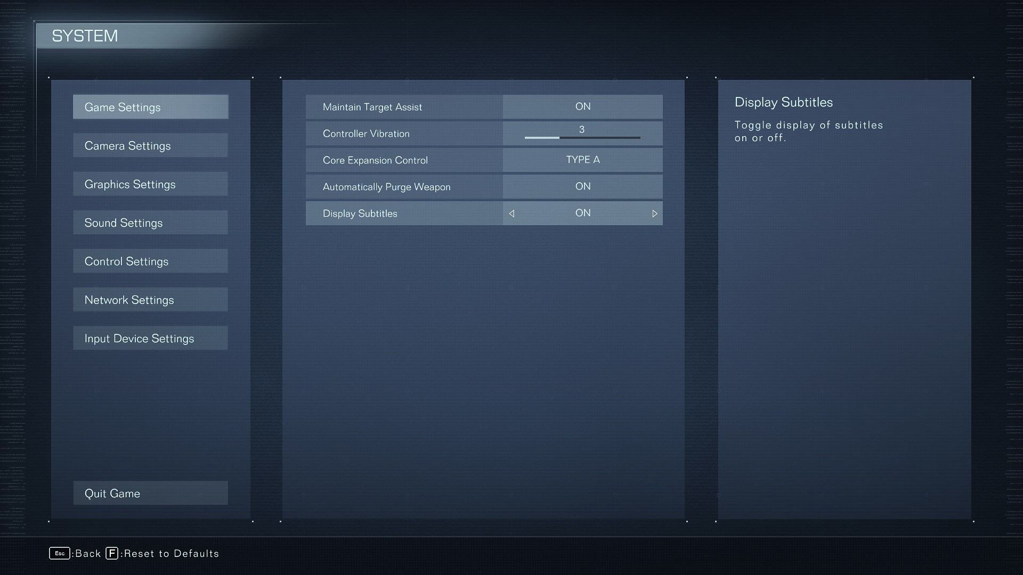Toggle Automatically Purge Weapon ON
Image resolution: width=1023 pixels, height=575 pixels.
coord(582,186)
